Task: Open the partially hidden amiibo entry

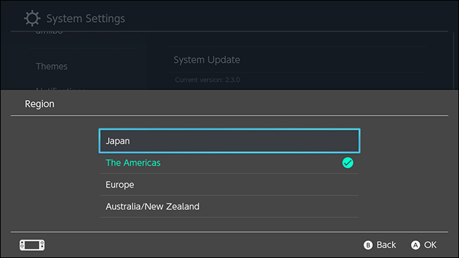Action: (x=49, y=32)
